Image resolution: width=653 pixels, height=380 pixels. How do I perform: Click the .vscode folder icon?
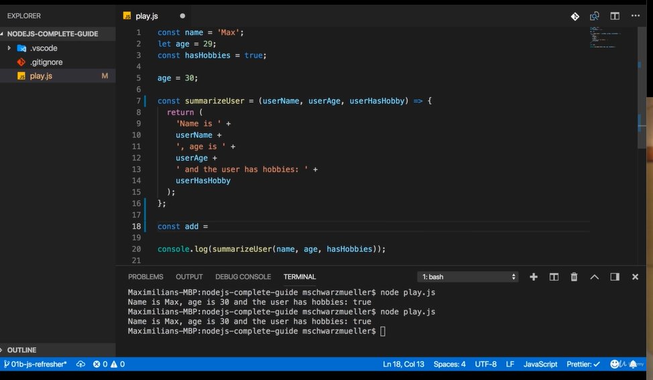tap(21, 48)
